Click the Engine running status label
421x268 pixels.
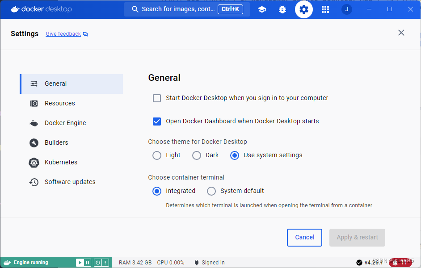tap(31, 262)
